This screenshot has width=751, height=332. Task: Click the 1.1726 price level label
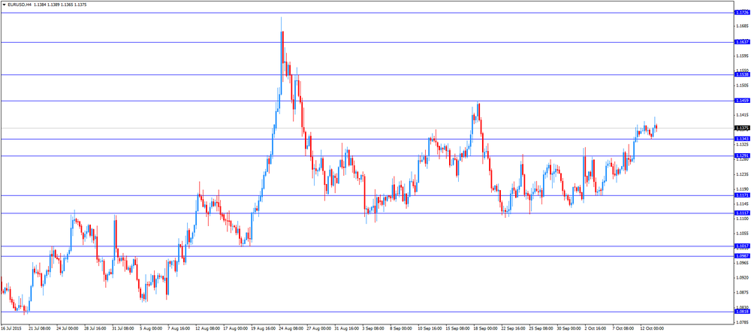[741, 13]
